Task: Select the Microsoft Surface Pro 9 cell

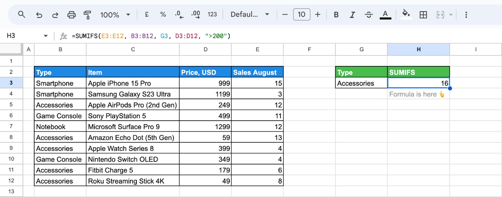Action: 133,127
